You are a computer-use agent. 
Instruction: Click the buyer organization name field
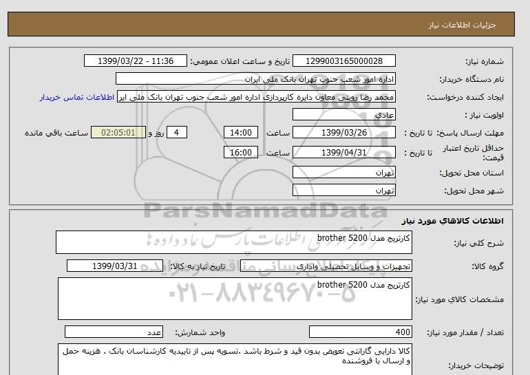tap(255, 78)
